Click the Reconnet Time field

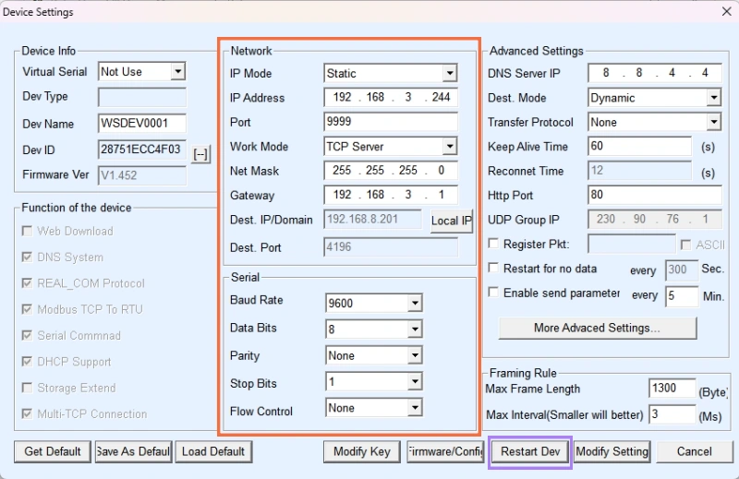[639, 171]
